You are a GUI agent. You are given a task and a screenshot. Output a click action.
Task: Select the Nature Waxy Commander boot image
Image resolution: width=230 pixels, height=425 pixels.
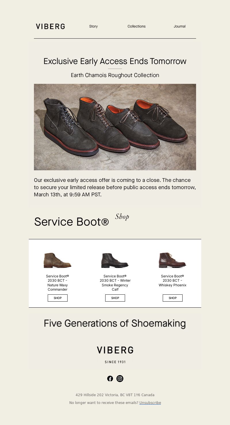[x=57, y=260]
